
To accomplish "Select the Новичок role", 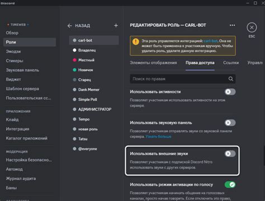I will pyautogui.click(x=94, y=70).
